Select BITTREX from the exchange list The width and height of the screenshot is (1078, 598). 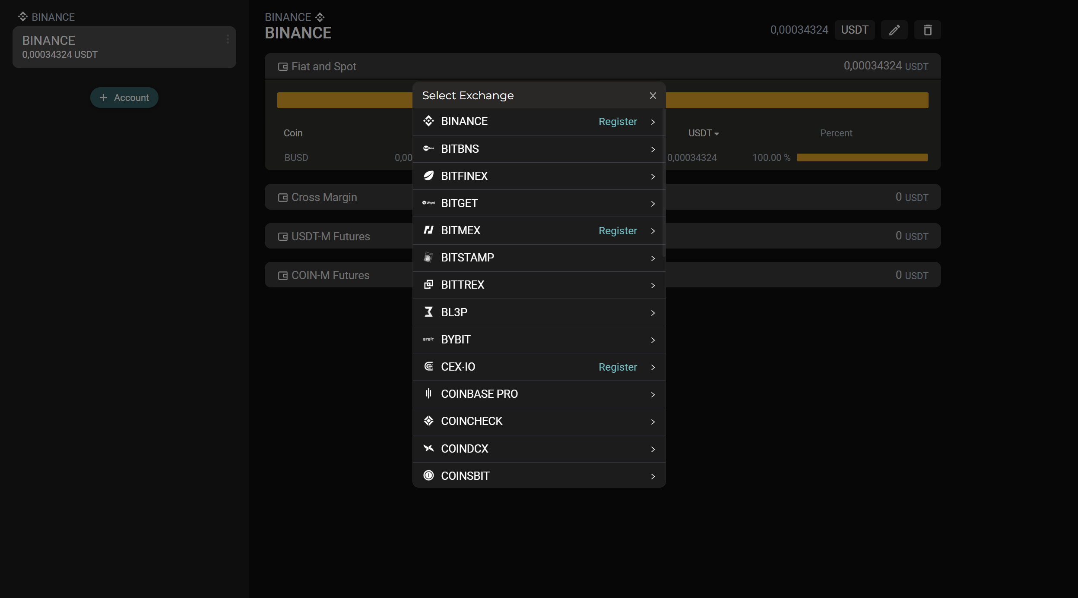[x=539, y=285]
